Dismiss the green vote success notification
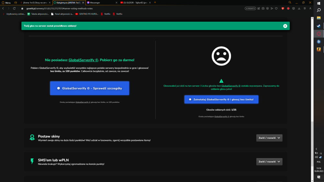Screen dimensions: 324x182 (285, 26)
